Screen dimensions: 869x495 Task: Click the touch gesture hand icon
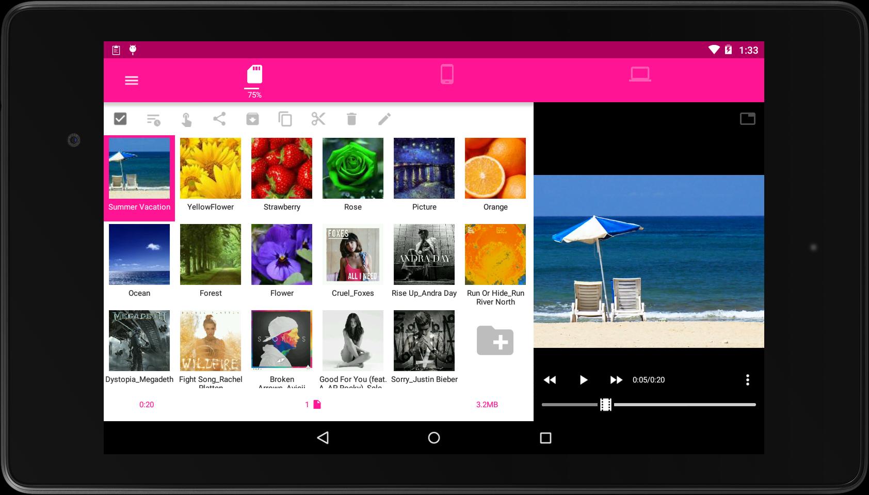point(186,120)
